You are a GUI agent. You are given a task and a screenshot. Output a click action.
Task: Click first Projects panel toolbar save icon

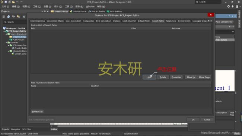click(4, 16)
